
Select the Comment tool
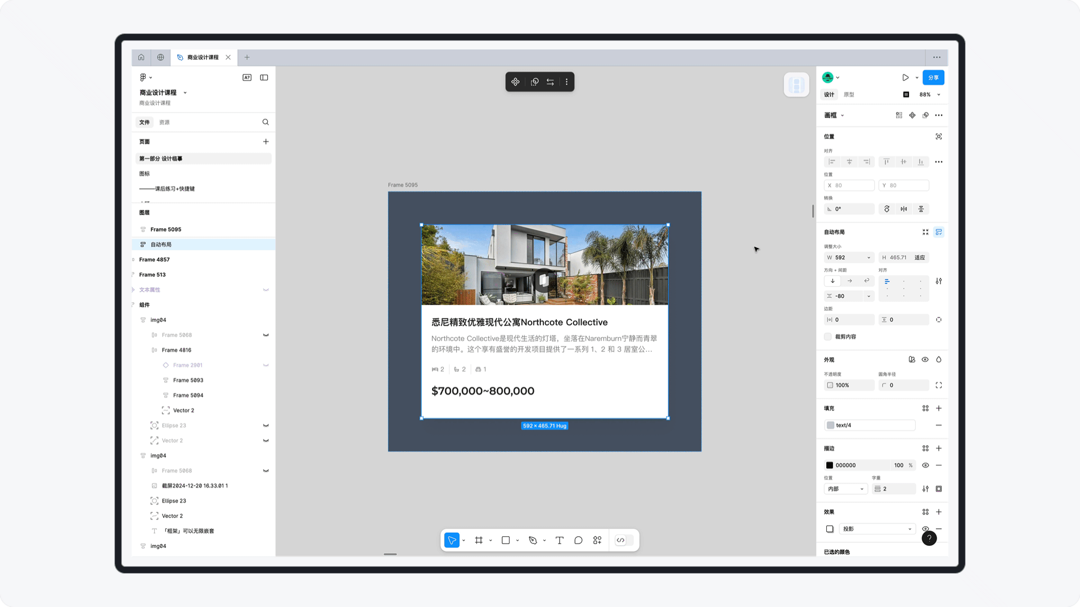click(578, 540)
